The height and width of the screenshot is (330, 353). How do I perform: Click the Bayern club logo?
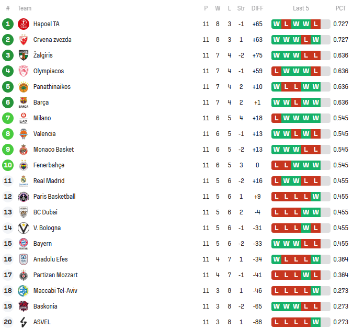click(x=24, y=244)
